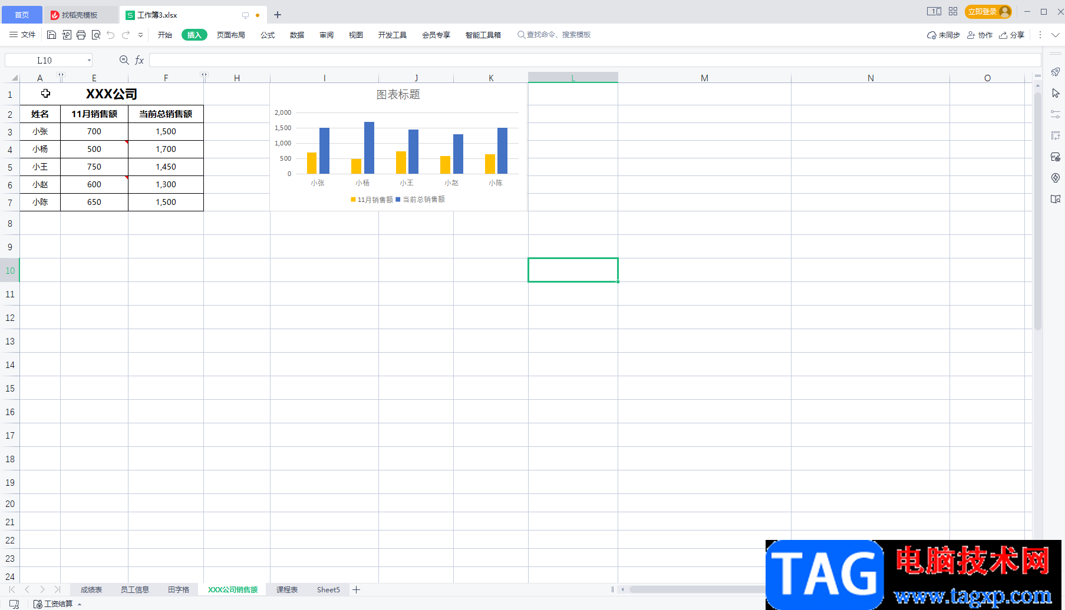The image size is (1065, 610).
Task: Add a new sheet with plus icon
Action: click(x=356, y=589)
